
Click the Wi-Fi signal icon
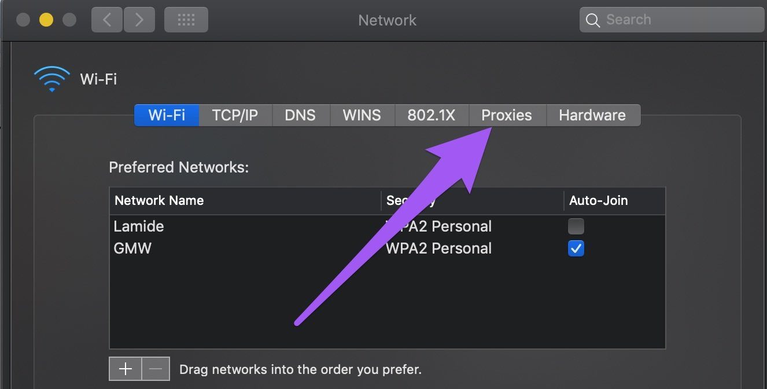tap(52, 79)
